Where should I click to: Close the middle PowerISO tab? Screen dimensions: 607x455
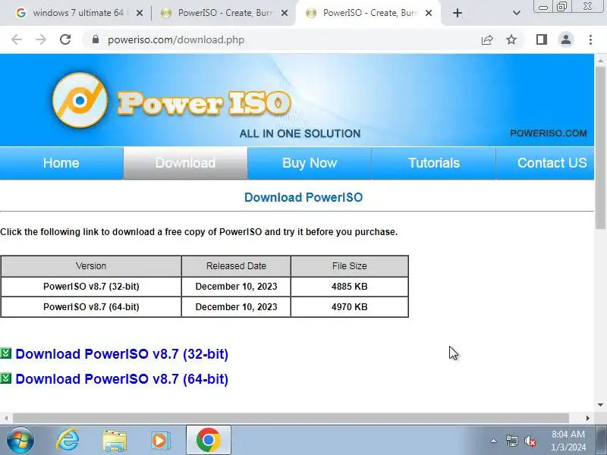(x=284, y=13)
